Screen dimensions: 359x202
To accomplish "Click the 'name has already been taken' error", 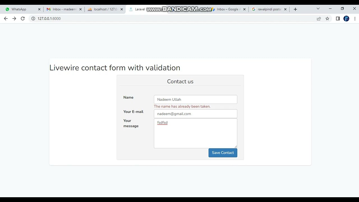I will [182, 106].
